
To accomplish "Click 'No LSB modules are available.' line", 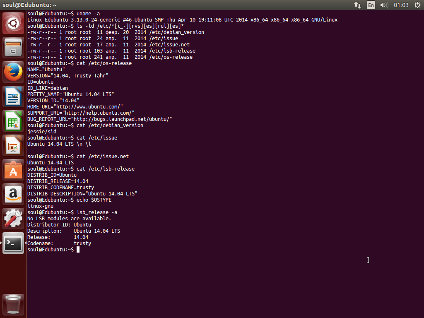I will pos(69,219).
